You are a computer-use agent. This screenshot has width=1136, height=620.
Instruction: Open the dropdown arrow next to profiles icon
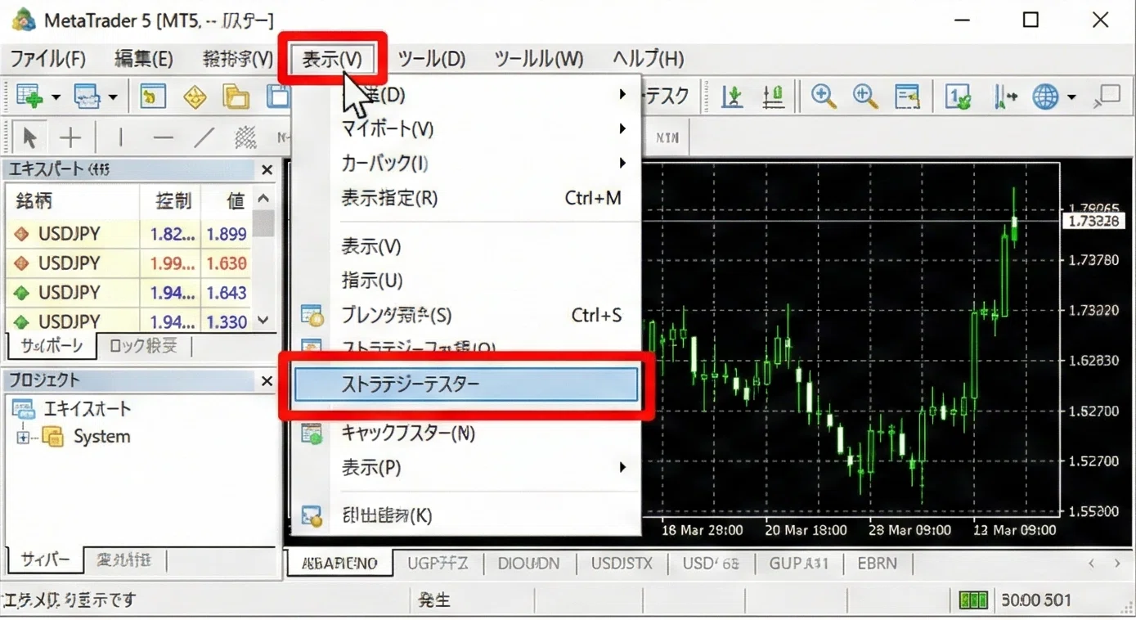coord(113,98)
